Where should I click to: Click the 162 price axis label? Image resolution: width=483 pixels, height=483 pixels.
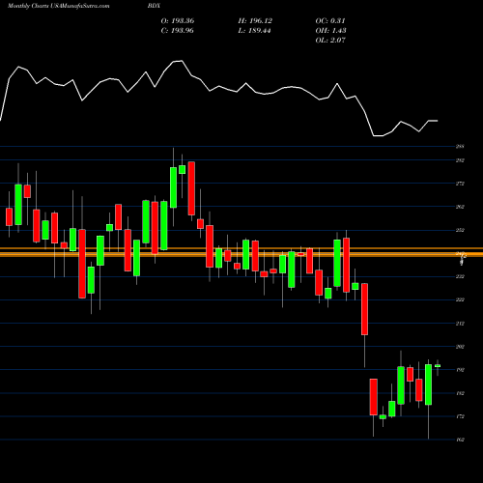click(460, 440)
